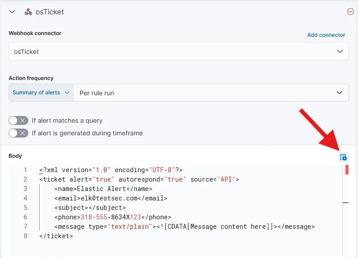Screen dimensions: 358x258
Task: Click the email elk@testsec.com line
Action: click(x=111, y=198)
